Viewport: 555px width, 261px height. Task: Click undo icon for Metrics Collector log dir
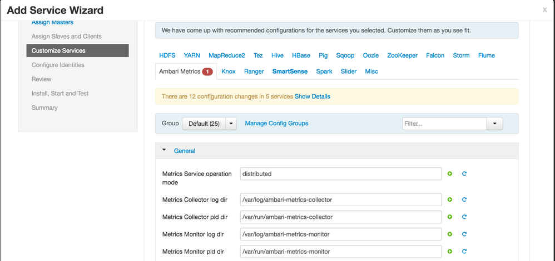pyautogui.click(x=464, y=199)
